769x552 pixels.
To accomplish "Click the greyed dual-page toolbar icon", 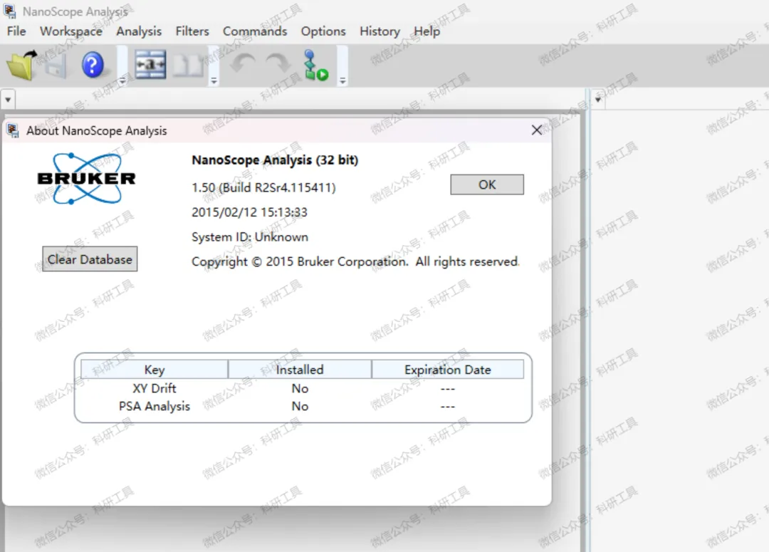I will click(188, 66).
